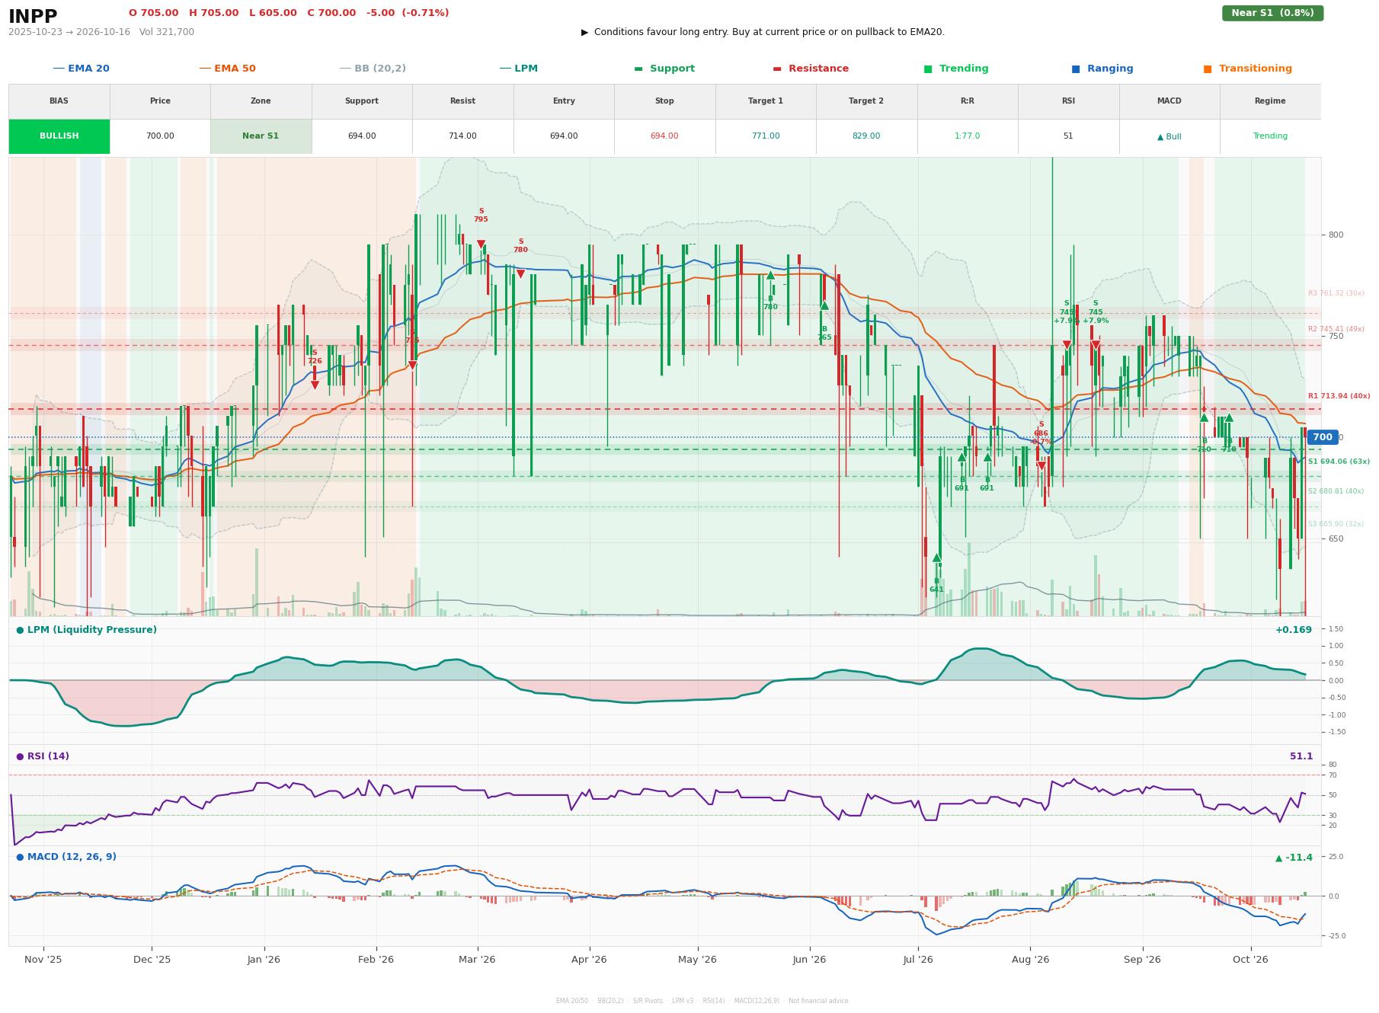The image size is (1379, 1013).
Task: Select the S 726 sell signal marker
Action: tap(315, 385)
